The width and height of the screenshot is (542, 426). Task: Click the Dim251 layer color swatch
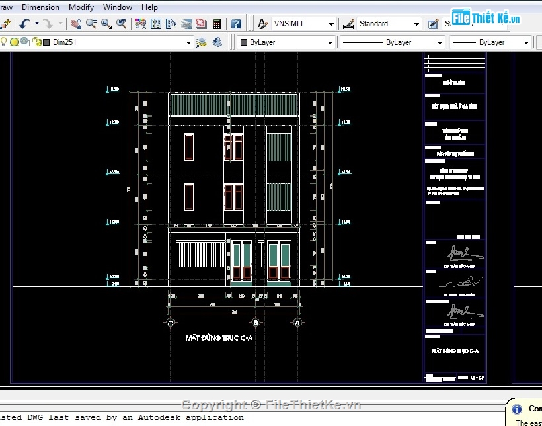[46, 42]
